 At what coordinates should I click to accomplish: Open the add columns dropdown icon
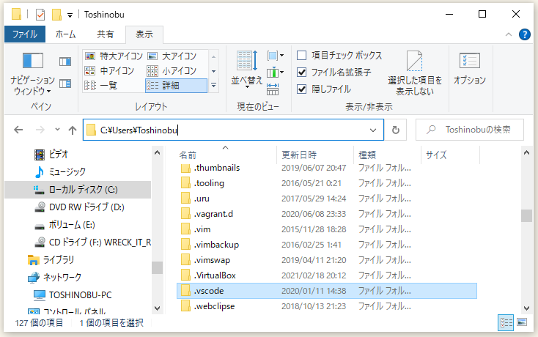(x=276, y=73)
